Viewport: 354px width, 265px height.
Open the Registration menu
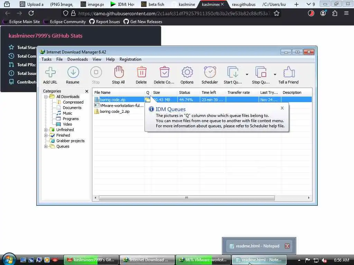[x=130, y=59]
